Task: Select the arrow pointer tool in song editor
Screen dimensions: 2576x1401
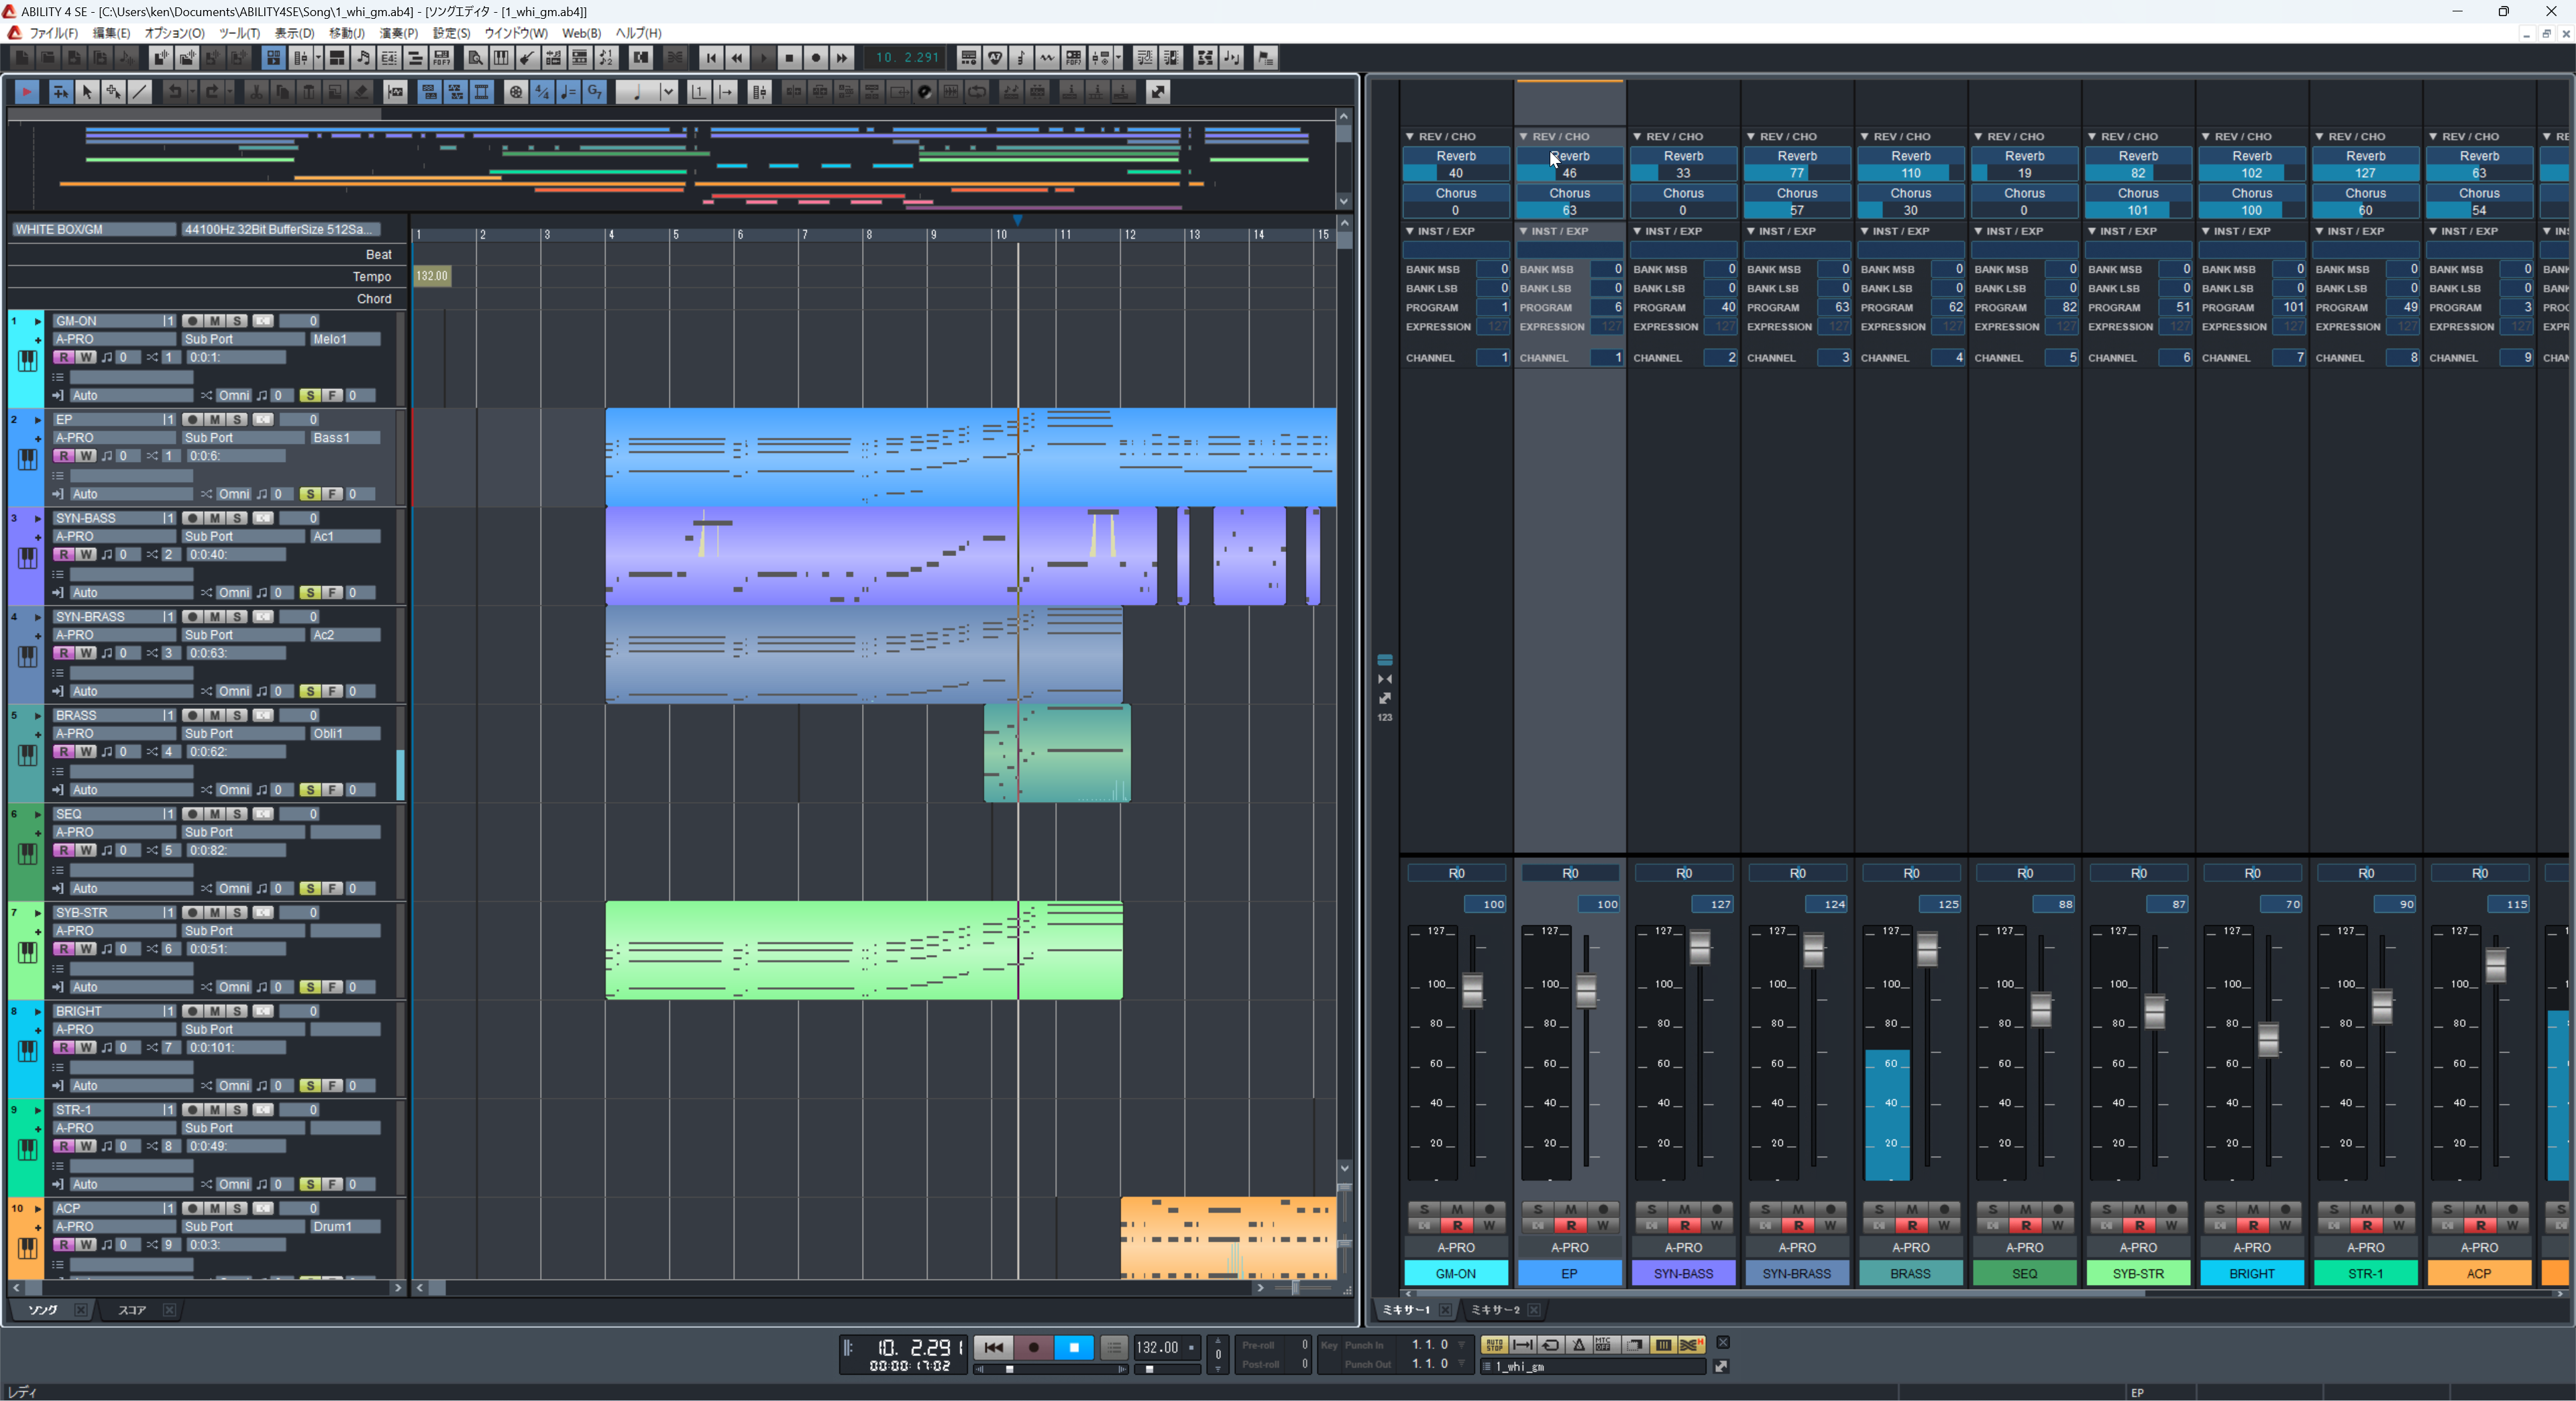Action: click(x=87, y=92)
